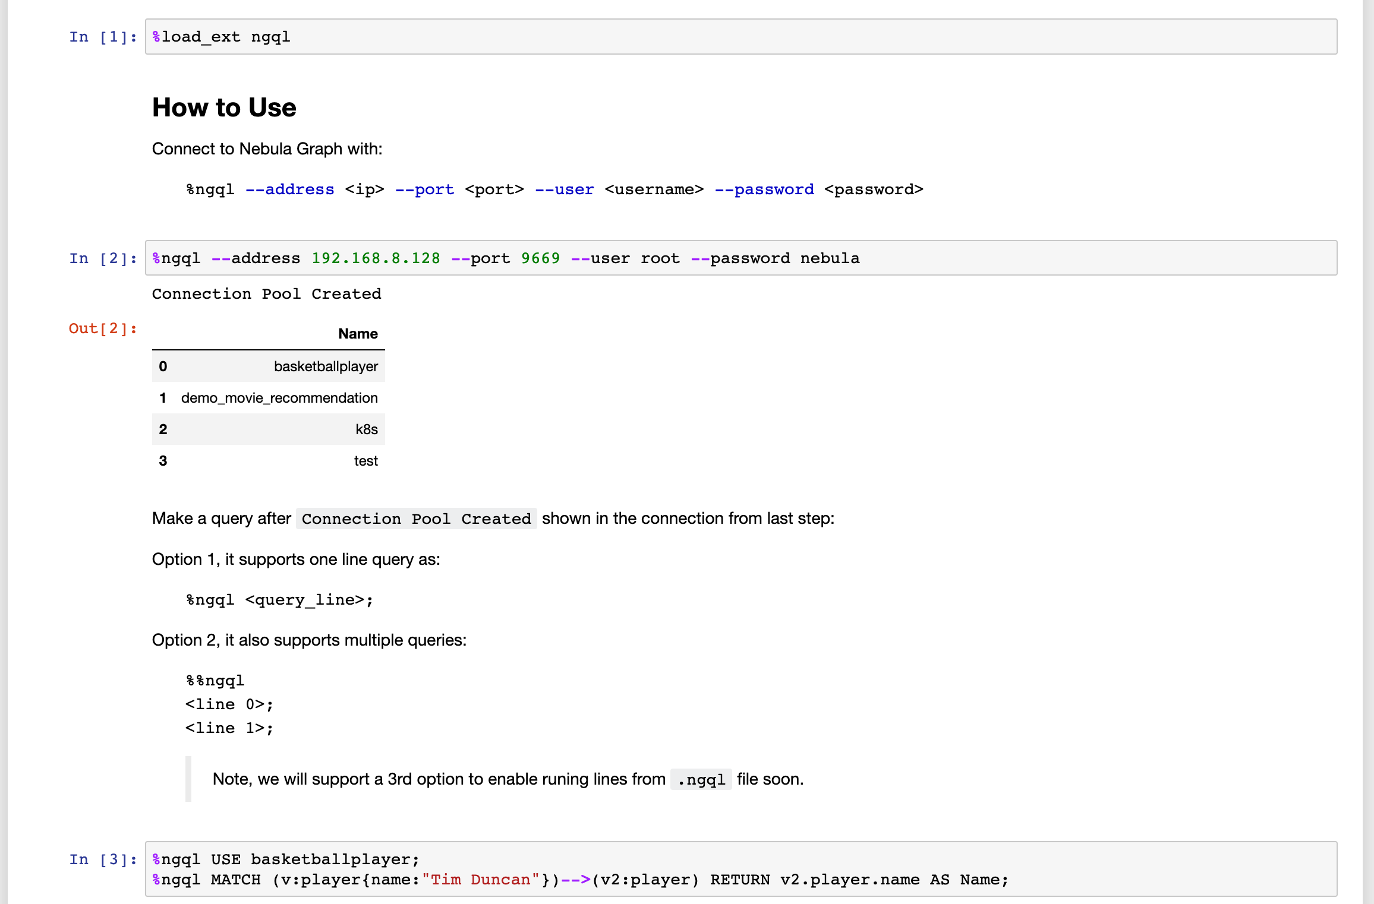Screen dimensions: 1374x904
Task: Click the --password parameter in the usage example
Action: coord(765,189)
